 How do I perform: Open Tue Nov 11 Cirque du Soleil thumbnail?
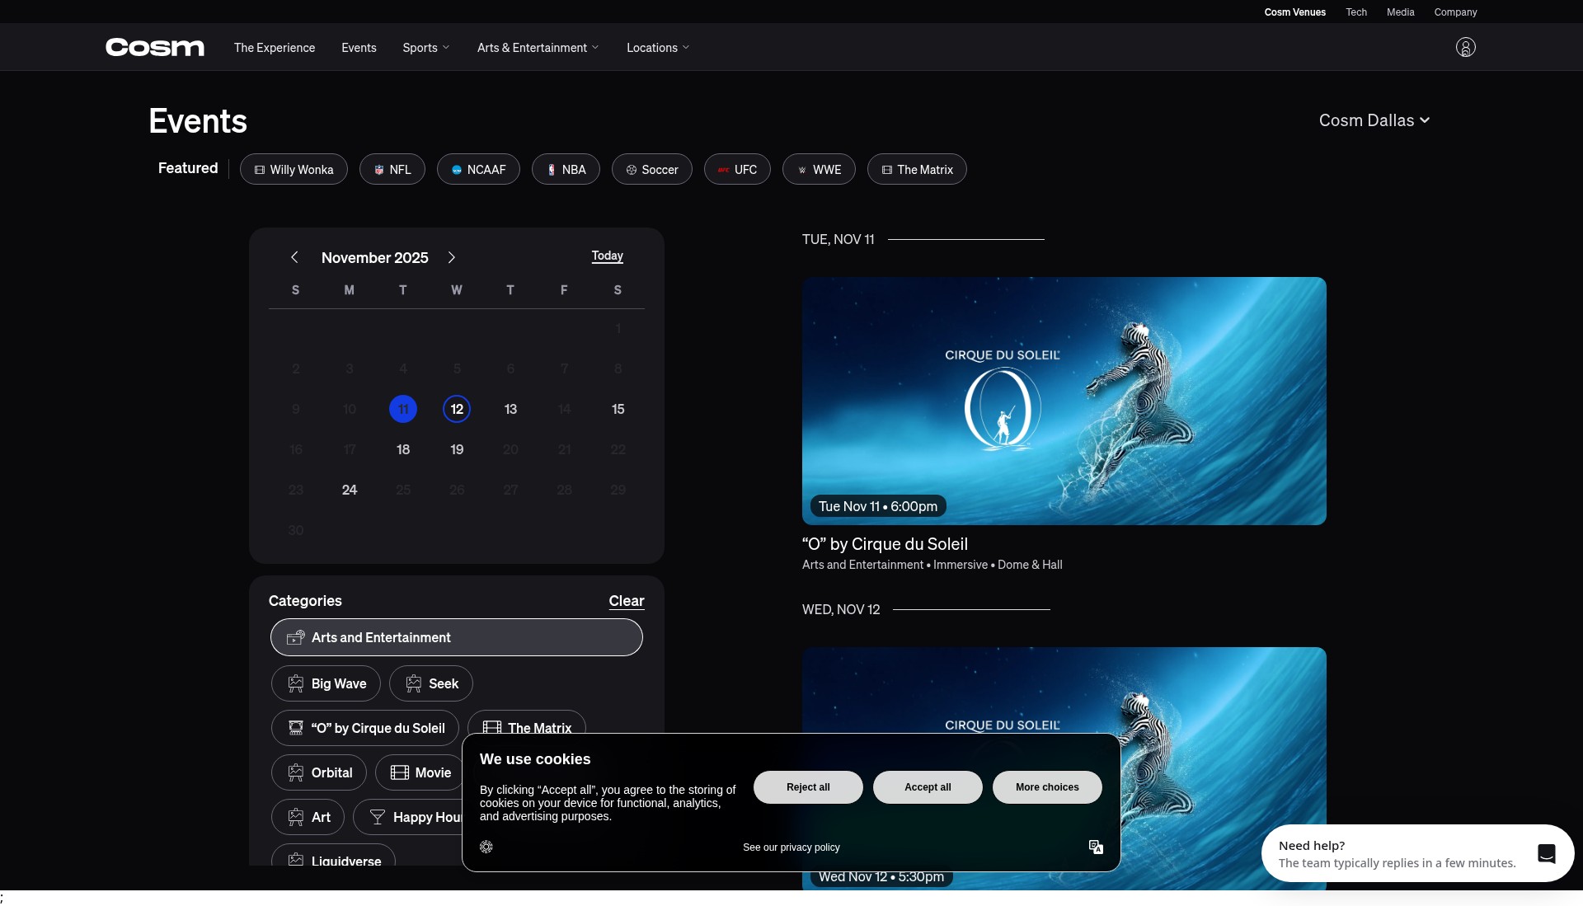(1064, 401)
